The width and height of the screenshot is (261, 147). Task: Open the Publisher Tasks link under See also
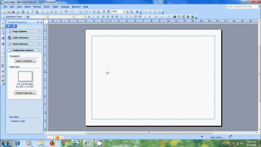[x=18, y=121]
